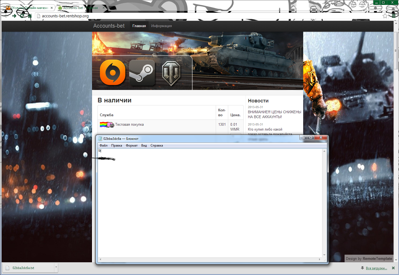Screen dimensions: 399x275
Task: Close the Chrome browser window
Action: click(392, 2)
